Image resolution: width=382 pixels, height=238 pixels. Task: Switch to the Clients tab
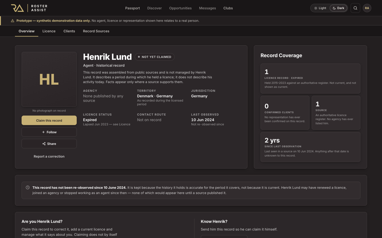coord(69,31)
